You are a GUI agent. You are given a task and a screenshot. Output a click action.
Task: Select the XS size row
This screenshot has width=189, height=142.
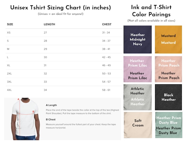64,33
